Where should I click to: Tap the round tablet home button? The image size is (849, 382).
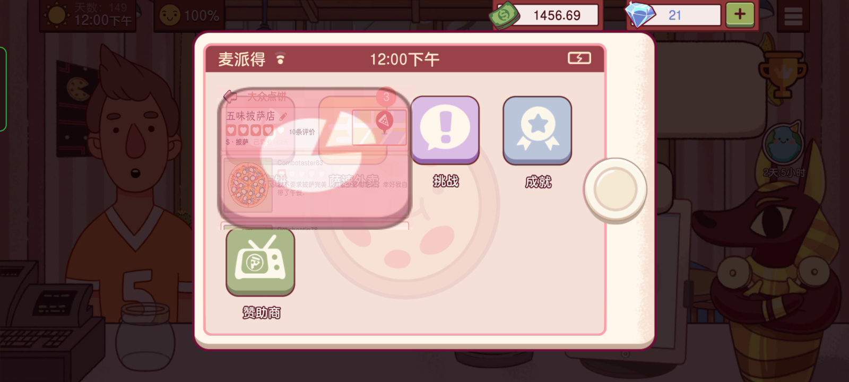point(615,189)
